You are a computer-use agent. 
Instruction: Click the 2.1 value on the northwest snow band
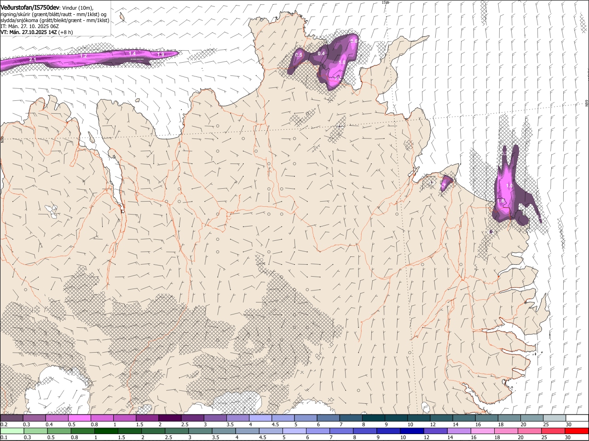click(33, 60)
